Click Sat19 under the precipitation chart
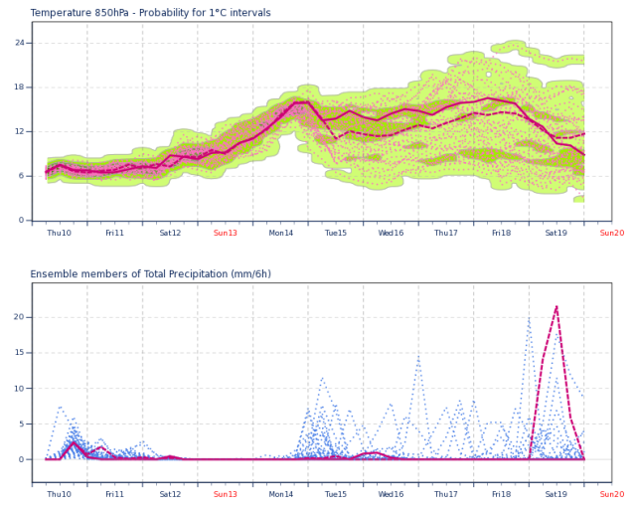 tap(556, 494)
